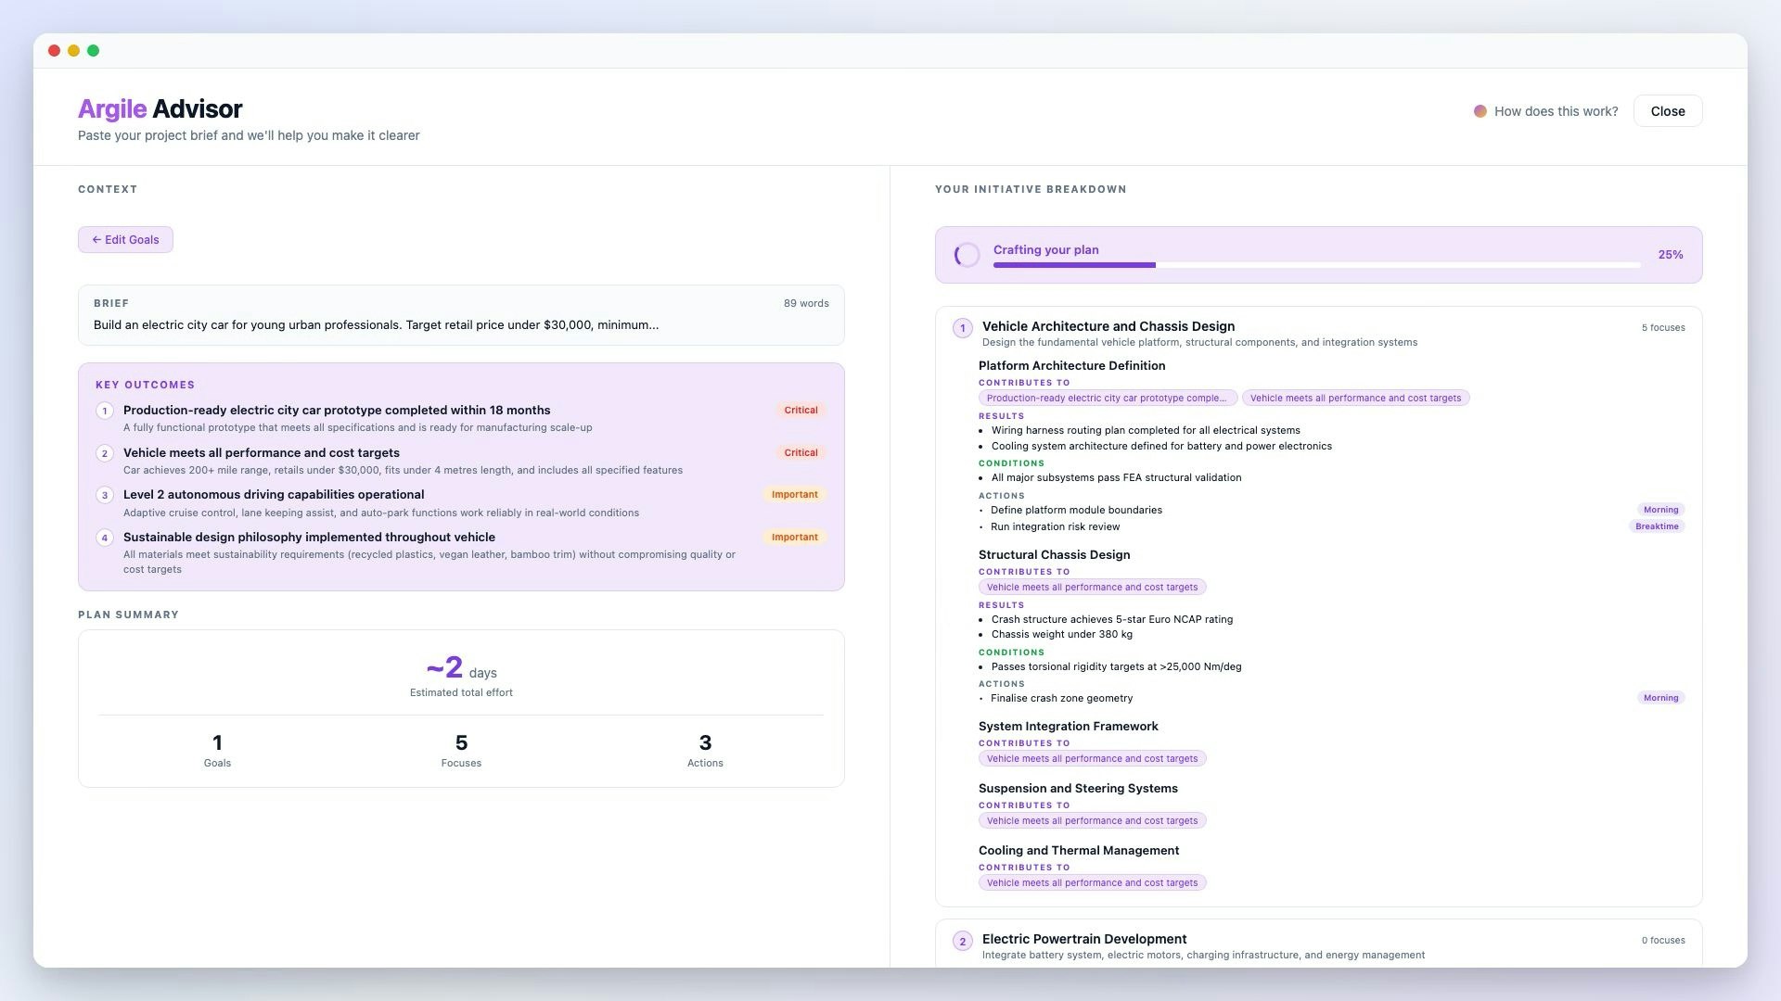Click the green zoom window button

point(93,51)
